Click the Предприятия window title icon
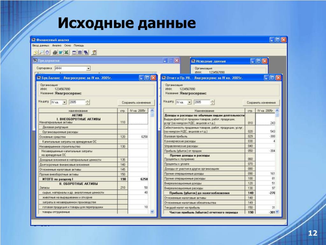 (35, 61)
